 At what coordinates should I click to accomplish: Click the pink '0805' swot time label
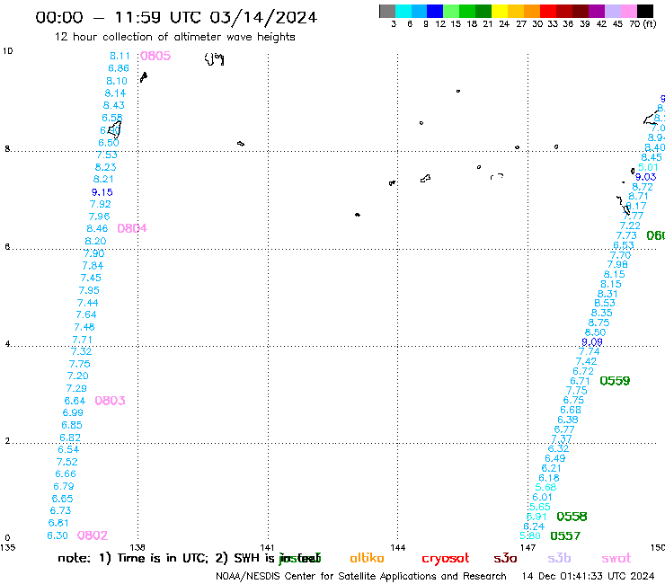coord(155,56)
